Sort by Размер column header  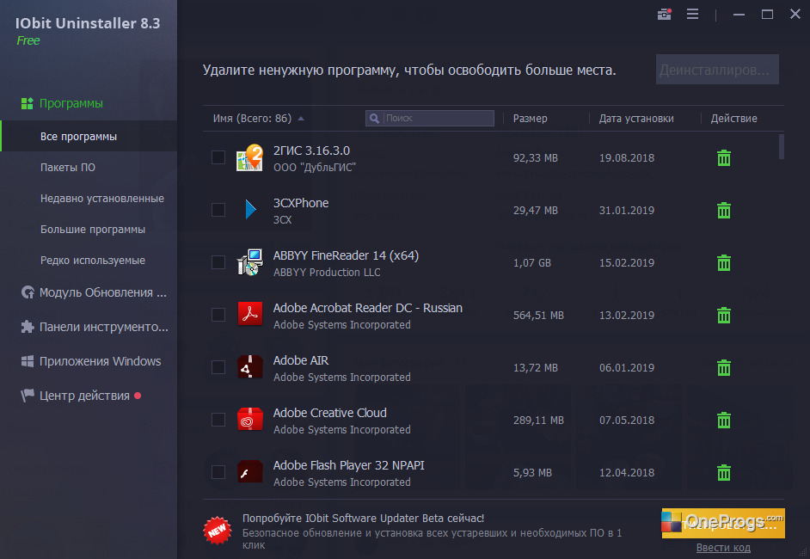coord(530,119)
